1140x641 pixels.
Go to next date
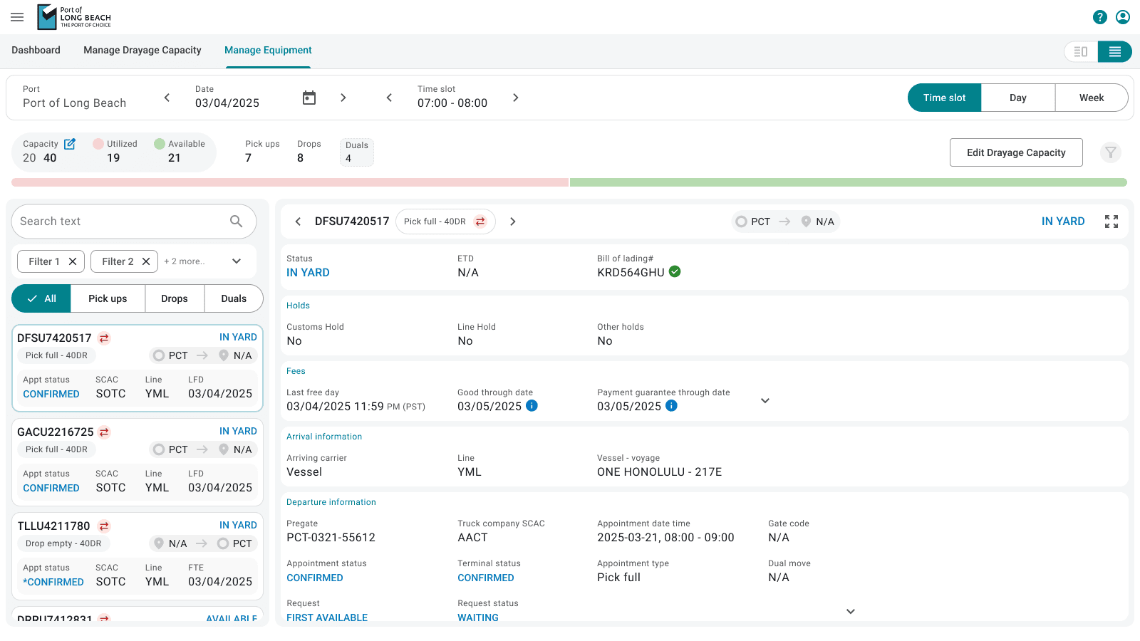[343, 98]
